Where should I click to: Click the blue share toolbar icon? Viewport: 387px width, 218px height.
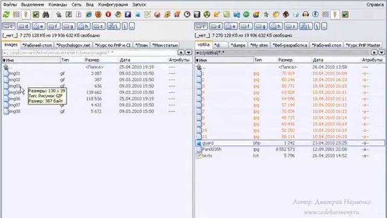pos(236,15)
